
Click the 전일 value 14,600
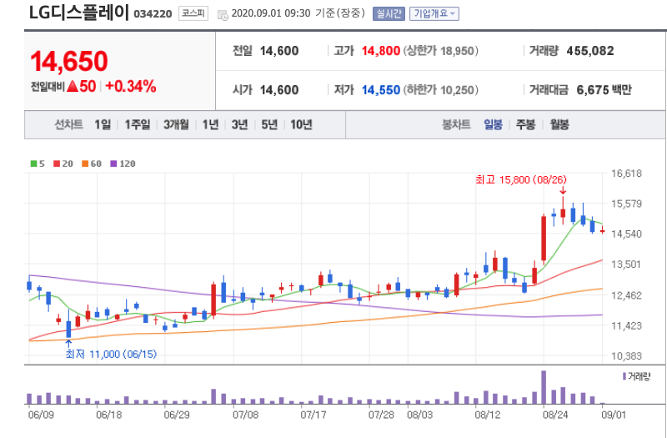[279, 51]
